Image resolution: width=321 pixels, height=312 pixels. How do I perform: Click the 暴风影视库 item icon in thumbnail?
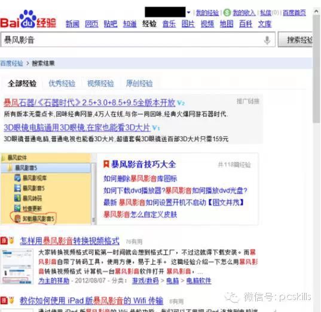click(x=17, y=178)
